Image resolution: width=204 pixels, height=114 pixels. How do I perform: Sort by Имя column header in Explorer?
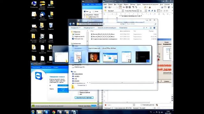click(92, 31)
